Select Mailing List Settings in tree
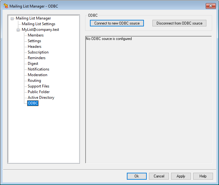Screen dimensions: 219x185 click(x=38, y=24)
